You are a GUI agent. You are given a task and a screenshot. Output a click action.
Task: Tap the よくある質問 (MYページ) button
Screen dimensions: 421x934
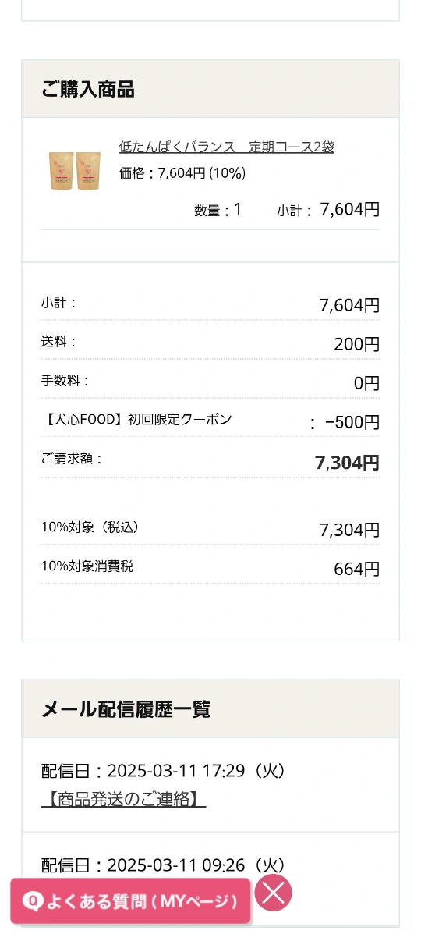(x=130, y=901)
